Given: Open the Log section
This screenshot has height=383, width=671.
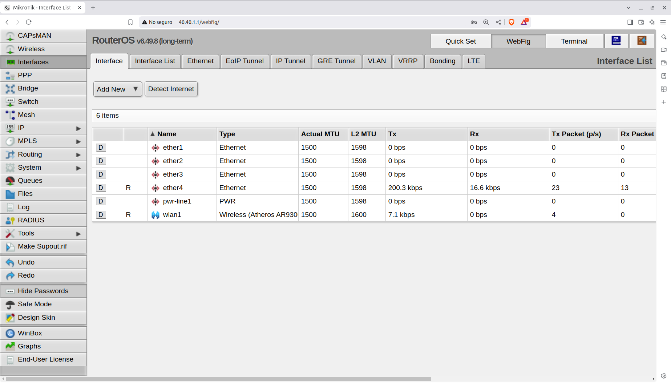Looking at the screenshot, I should (x=44, y=207).
